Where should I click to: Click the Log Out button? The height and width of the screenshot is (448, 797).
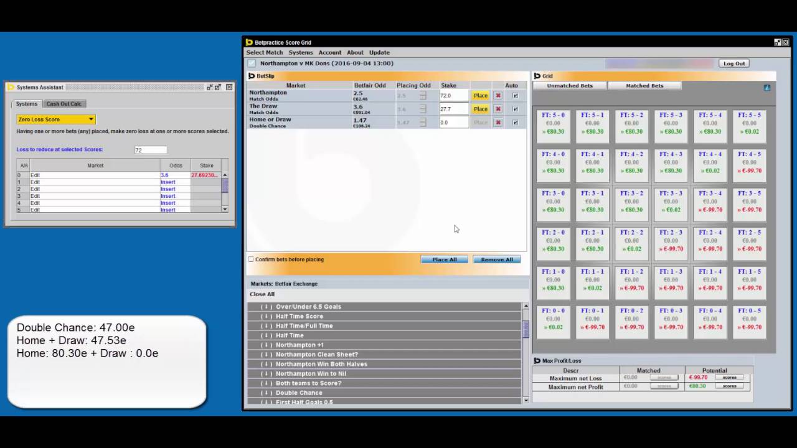tap(734, 63)
